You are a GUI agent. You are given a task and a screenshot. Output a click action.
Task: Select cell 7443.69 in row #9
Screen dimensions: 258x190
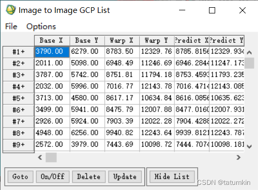click(x=122, y=145)
